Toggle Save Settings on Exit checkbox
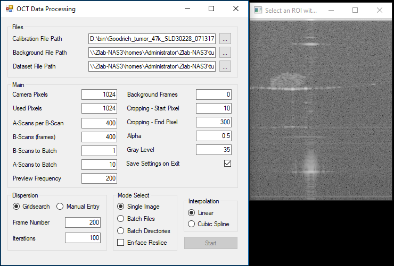The height and width of the screenshot is (266, 394). [x=227, y=164]
